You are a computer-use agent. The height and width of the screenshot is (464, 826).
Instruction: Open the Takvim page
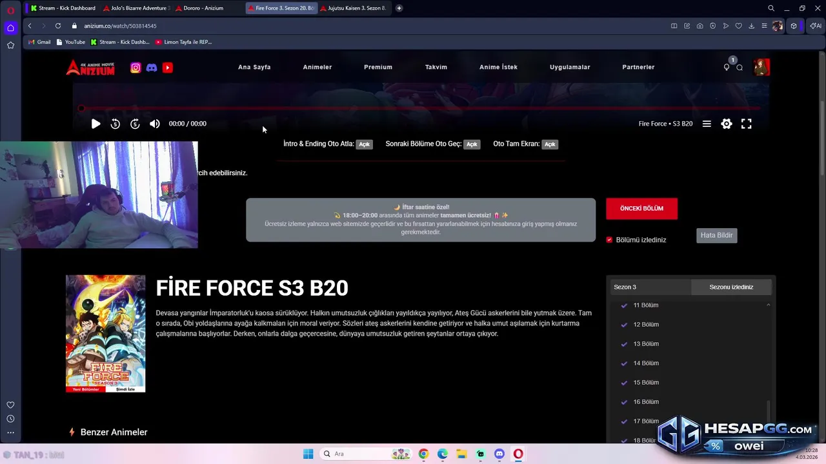coord(436,67)
